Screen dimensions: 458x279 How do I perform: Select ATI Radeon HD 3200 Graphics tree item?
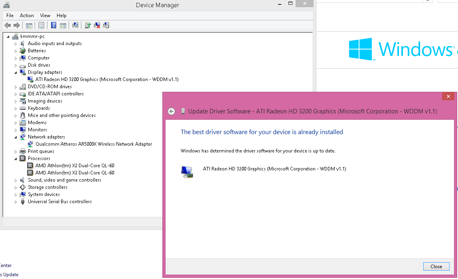[x=107, y=79]
